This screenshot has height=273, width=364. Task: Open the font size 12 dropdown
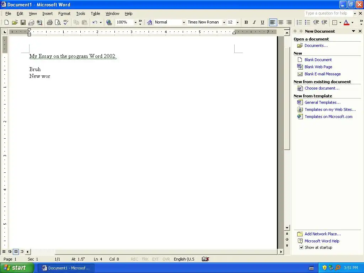237,22
